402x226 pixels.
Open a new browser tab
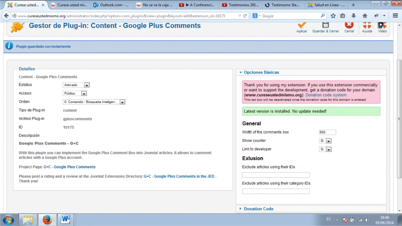pyautogui.click(x=353, y=5)
